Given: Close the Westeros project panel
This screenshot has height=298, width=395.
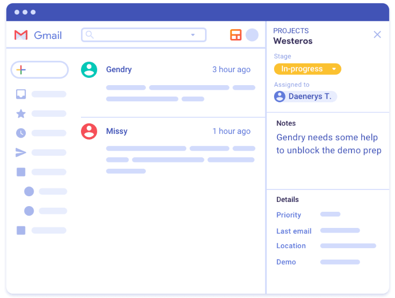Looking at the screenshot, I should [x=377, y=34].
